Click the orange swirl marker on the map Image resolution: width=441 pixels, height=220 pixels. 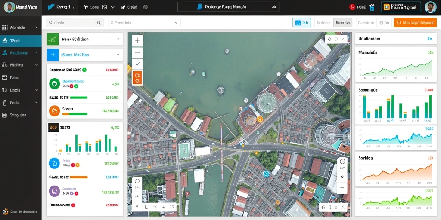(x=260, y=119)
